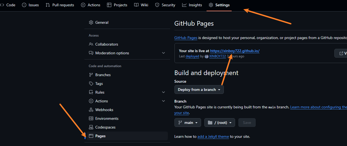347x146 pixels.
Task: Click the Pull requests branch icon
Action: [x=48, y=5]
